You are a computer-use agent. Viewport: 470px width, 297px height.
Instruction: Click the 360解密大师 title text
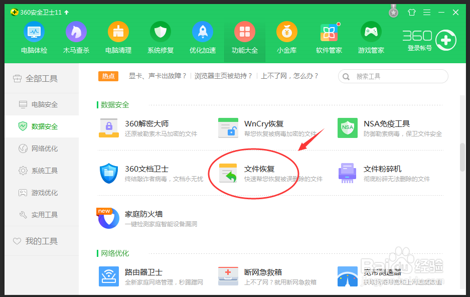click(x=146, y=124)
